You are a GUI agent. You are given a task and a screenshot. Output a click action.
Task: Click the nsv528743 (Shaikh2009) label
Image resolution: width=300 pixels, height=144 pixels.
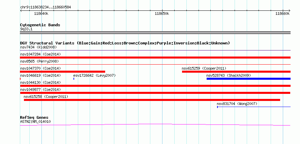(x=229, y=75)
